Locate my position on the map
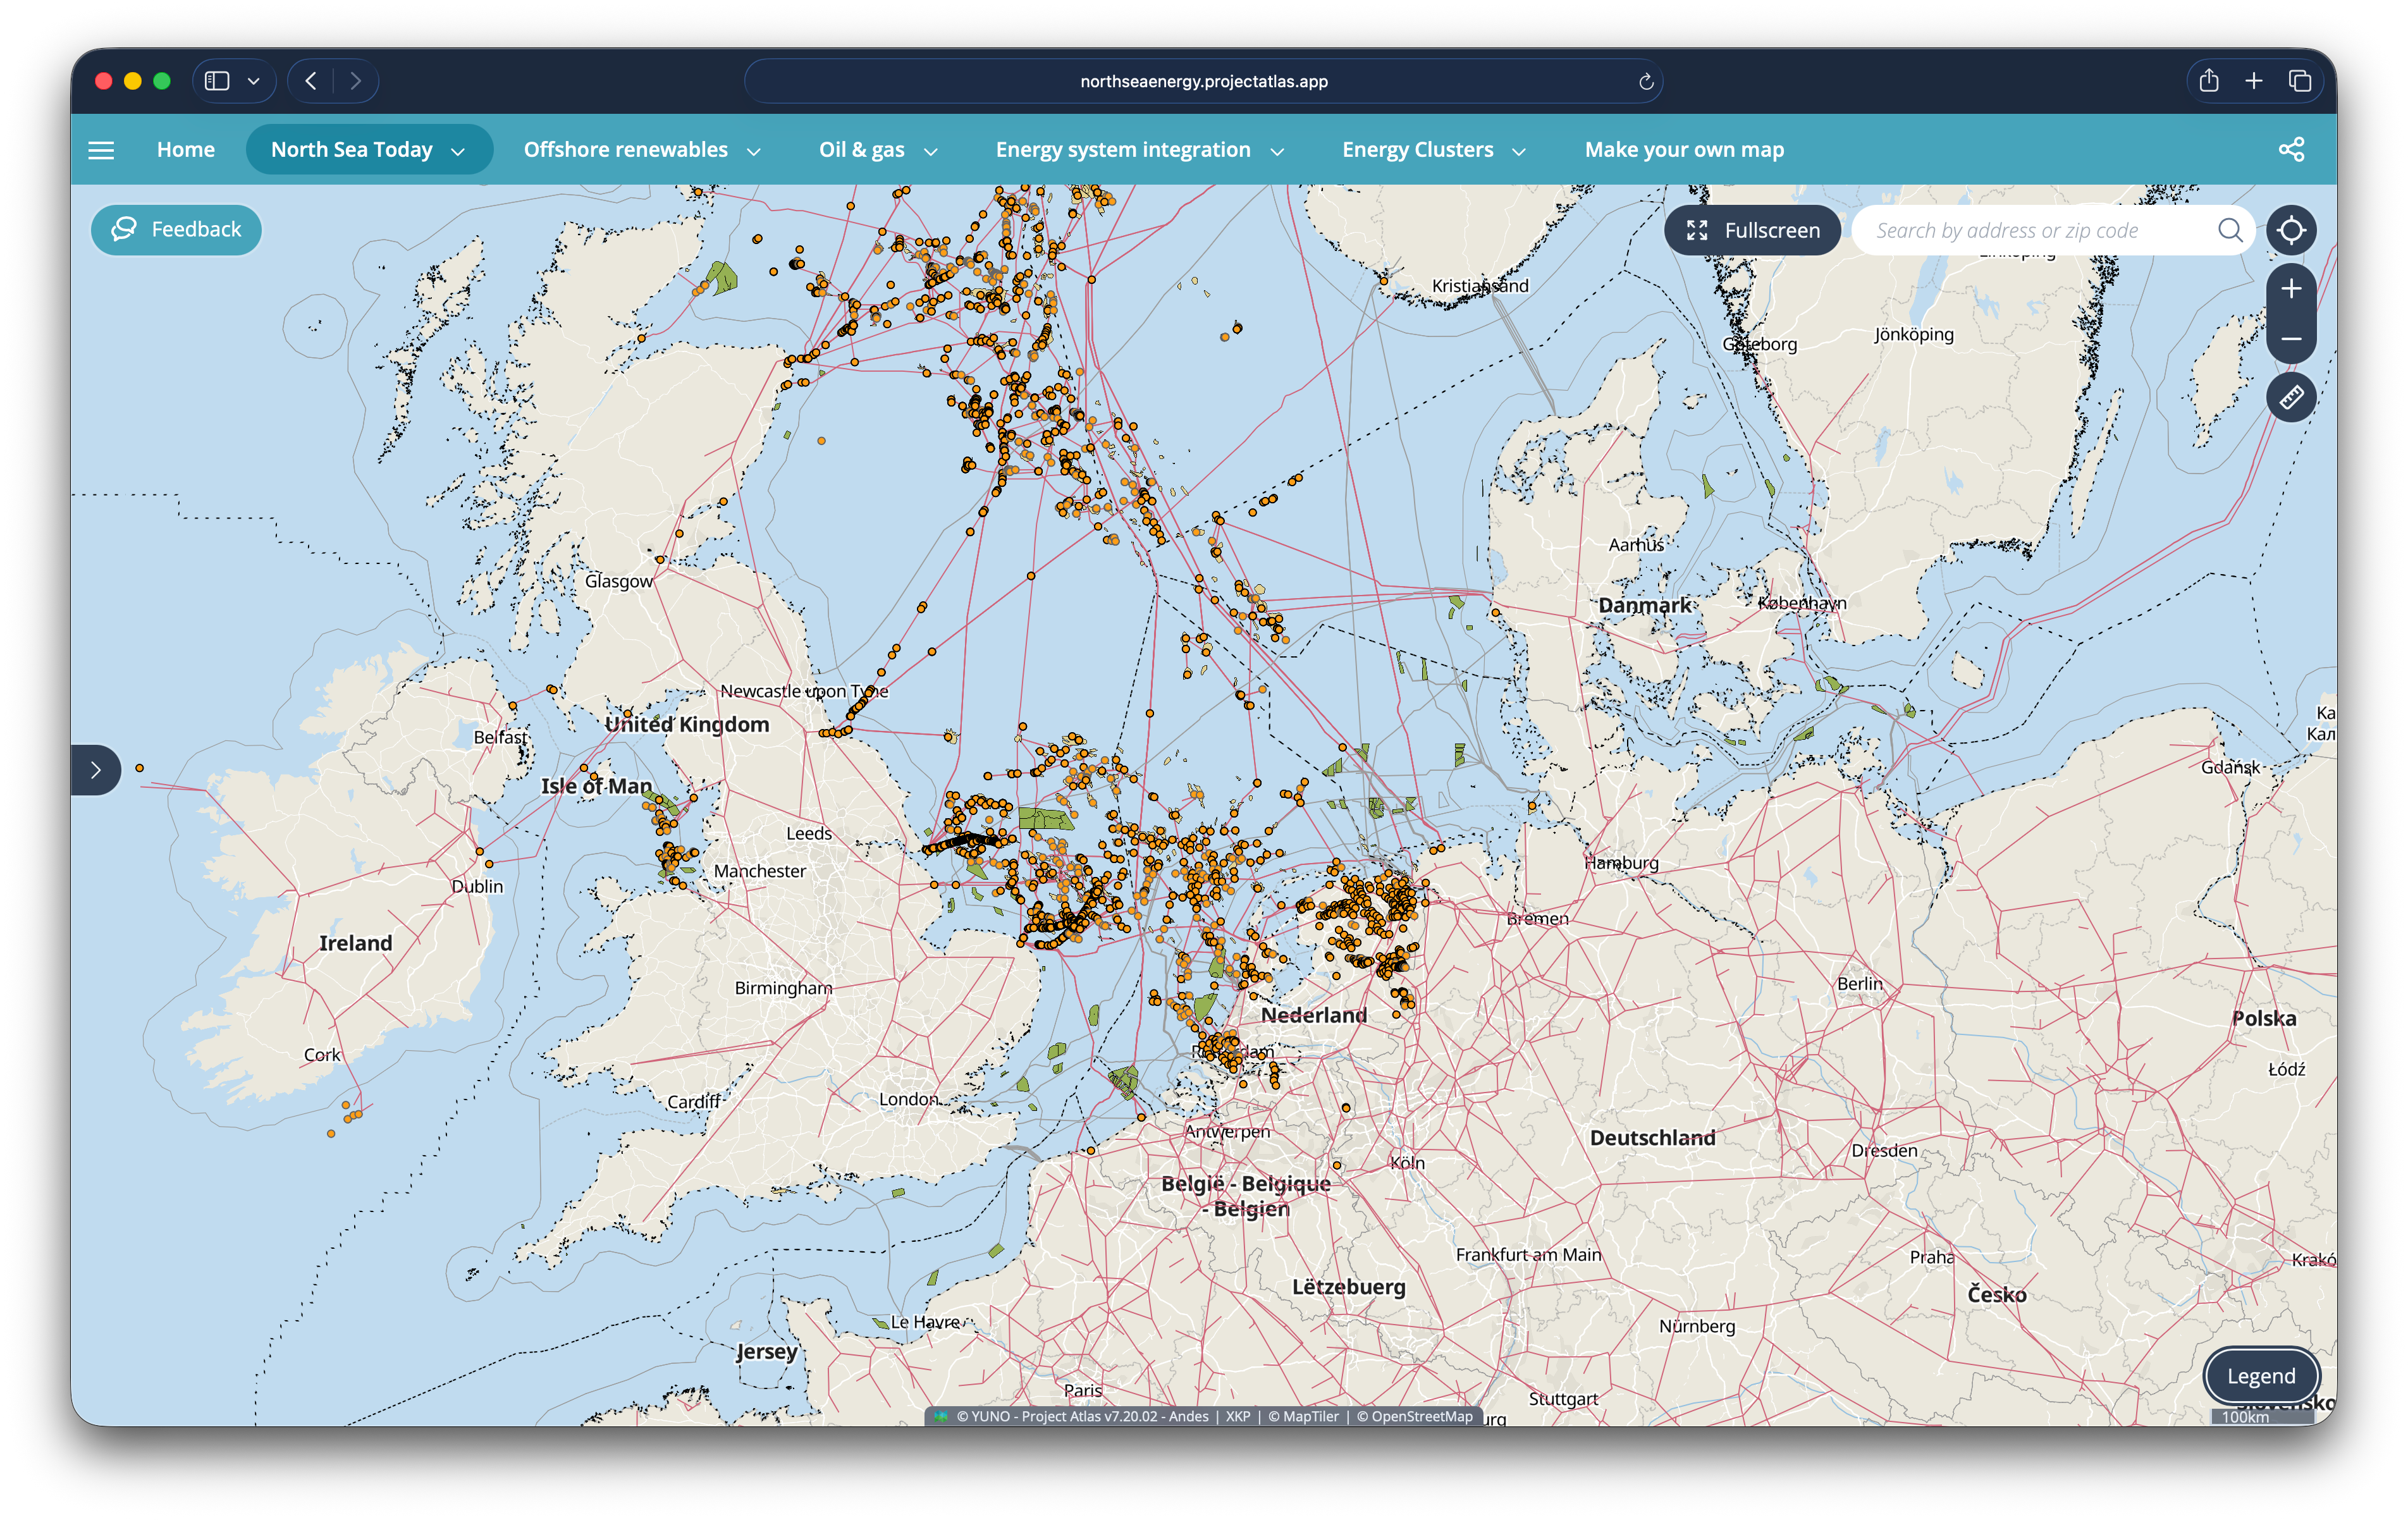 (2291, 231)
